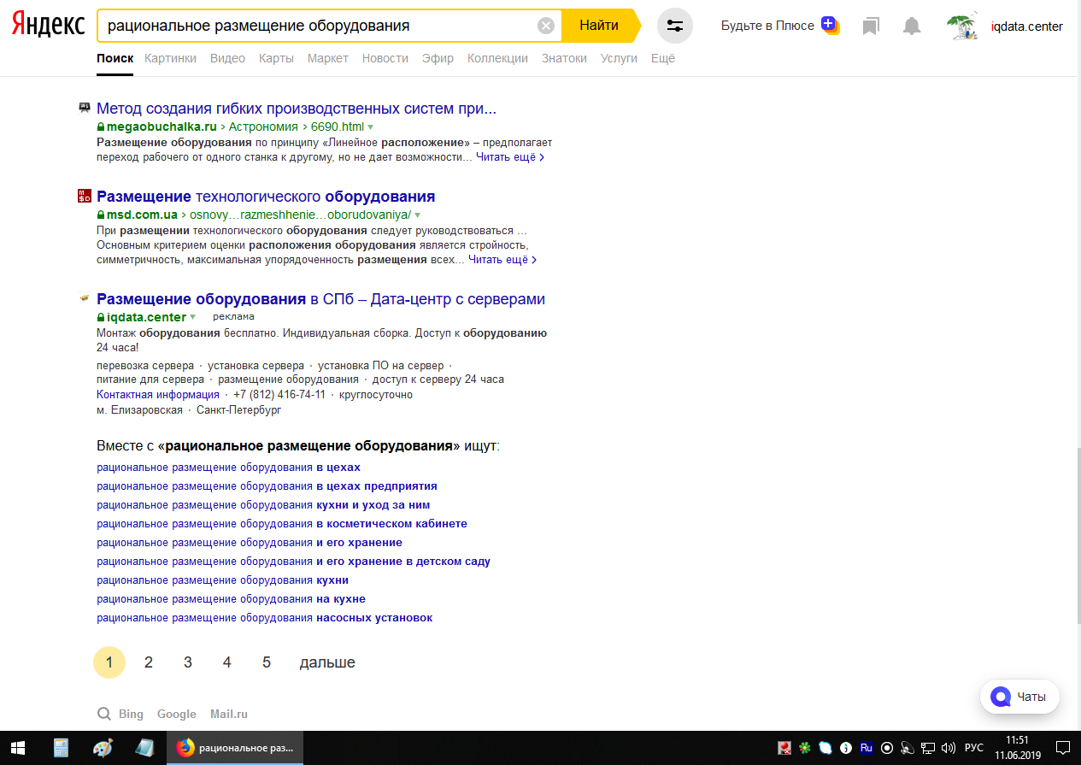This screenshot has width=1081, height=765.
Task: Click the ICQ flower tray icon
Action: point(805,748)
